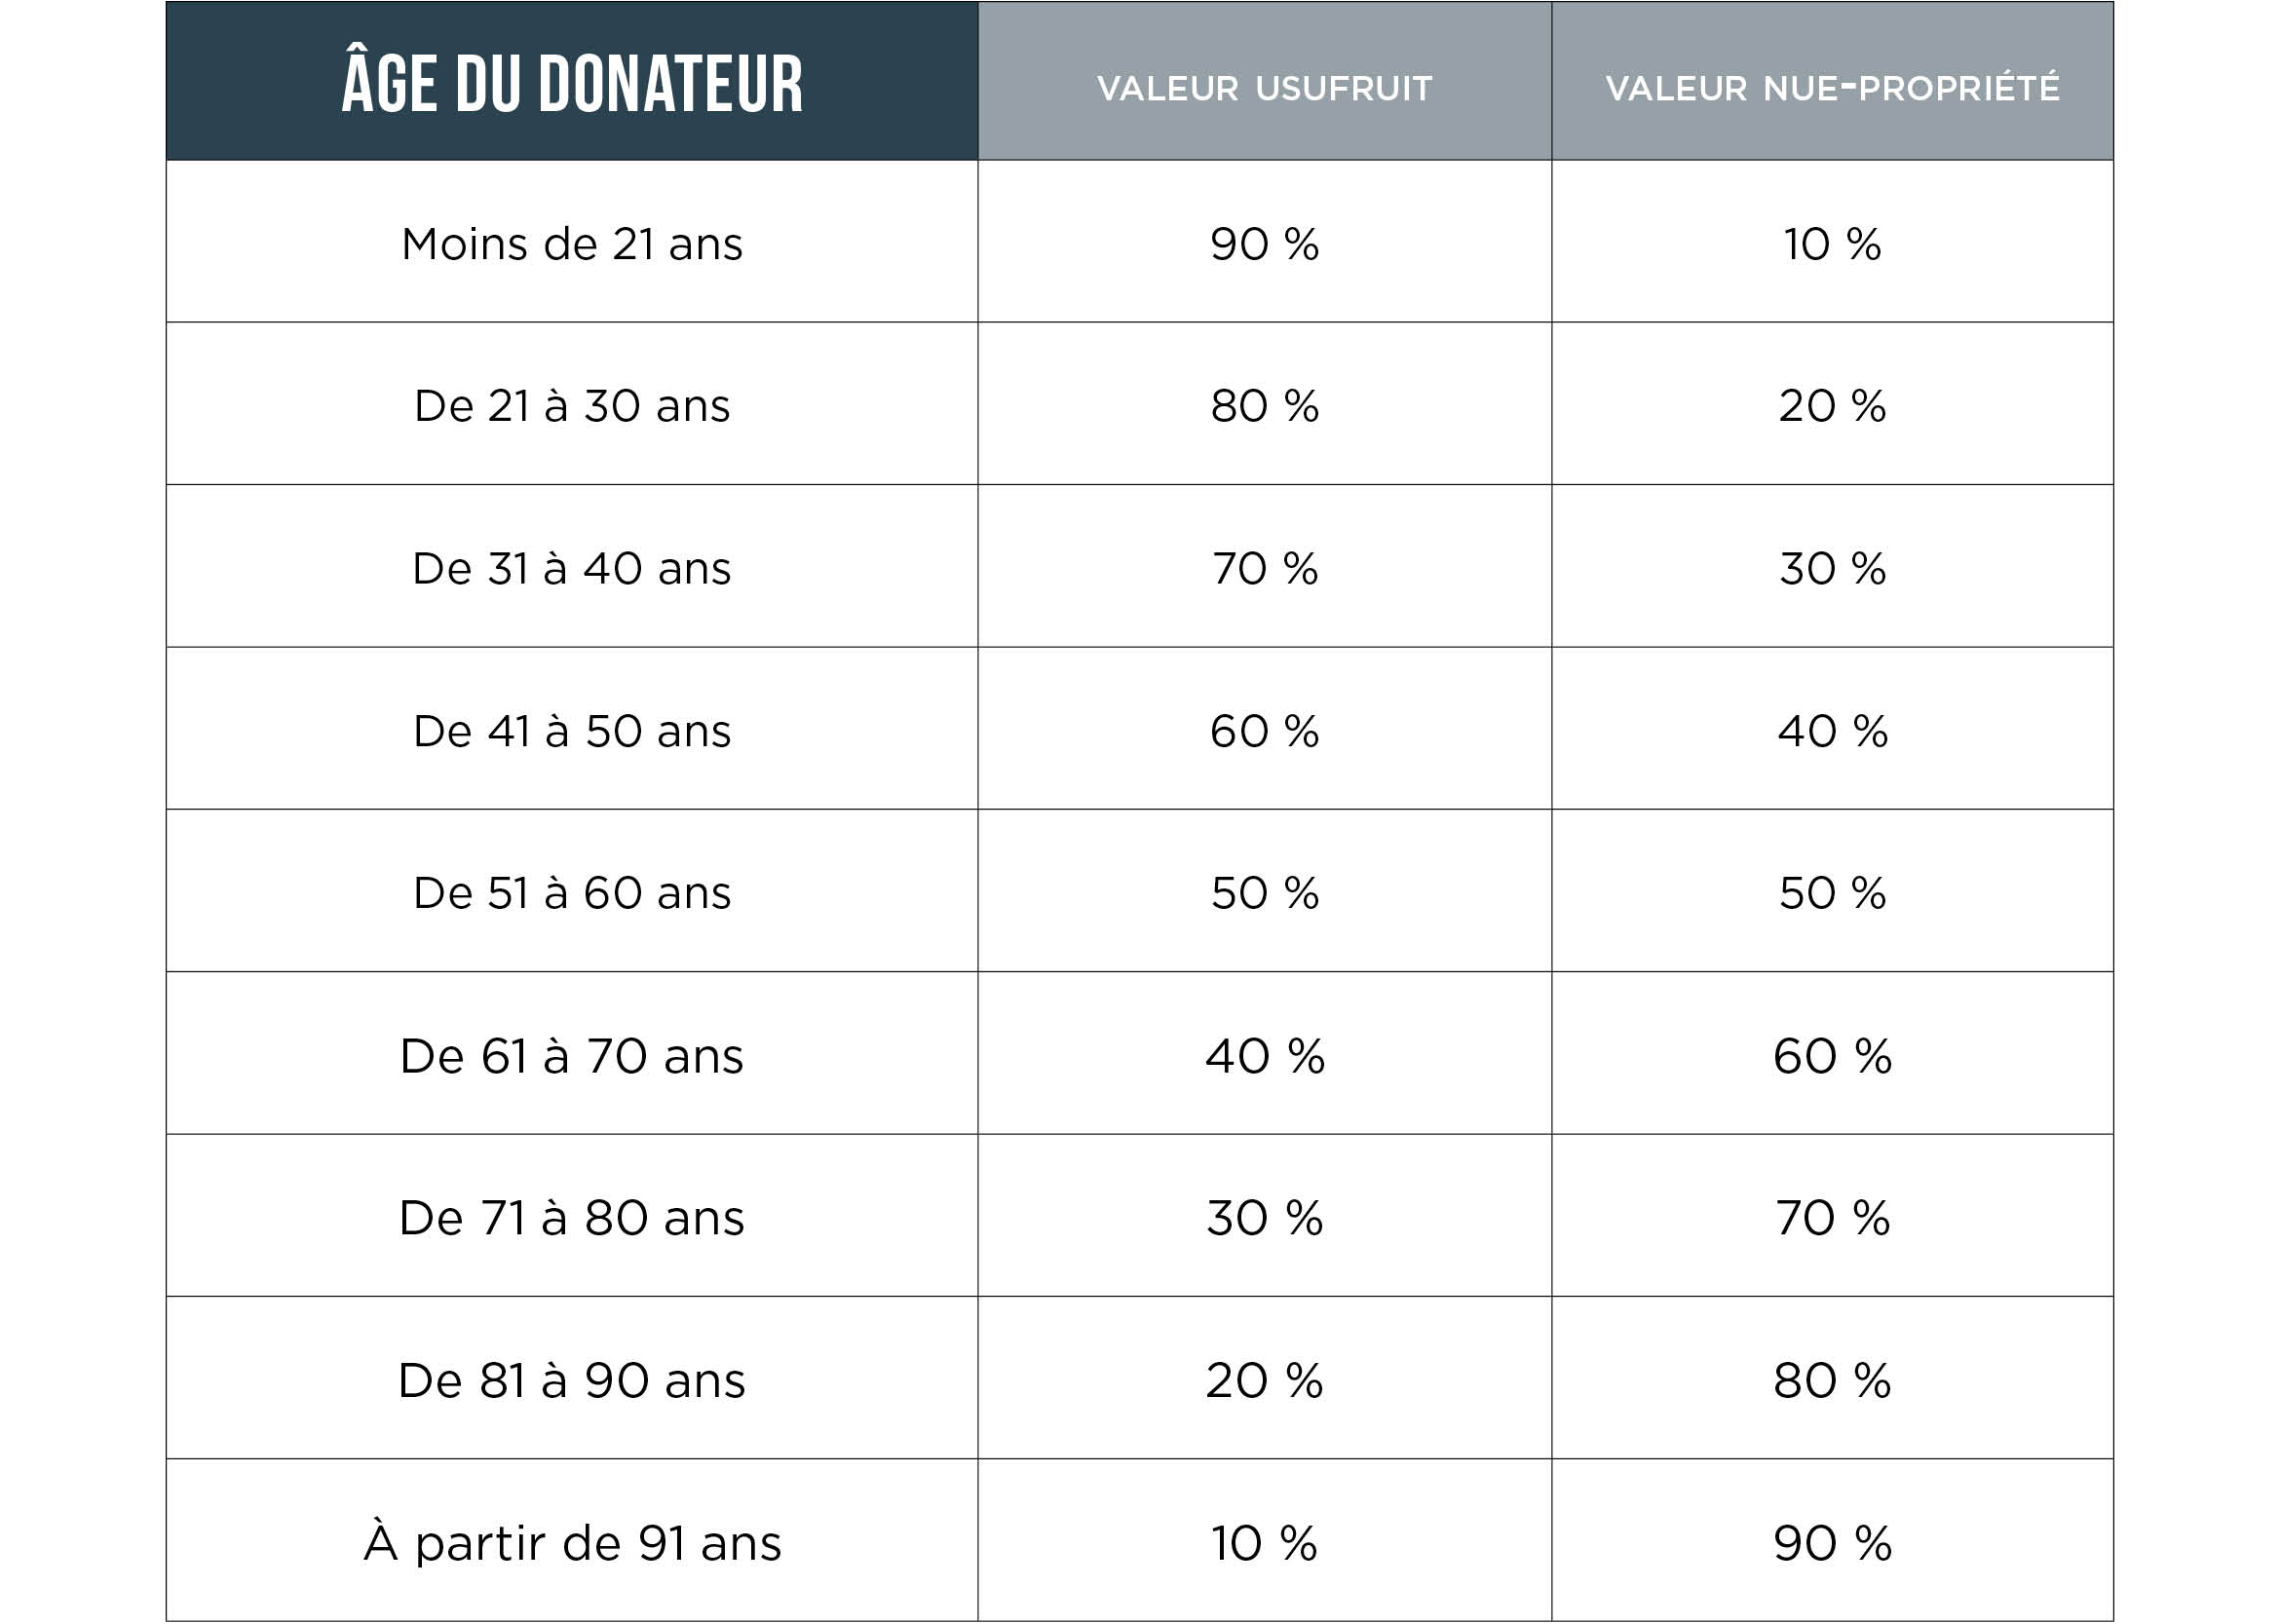The width and height of the screenshot is (2280, 1624).
Task: Click the ÂGE DU DONATEUR header cell
Action: click(572, 81)
